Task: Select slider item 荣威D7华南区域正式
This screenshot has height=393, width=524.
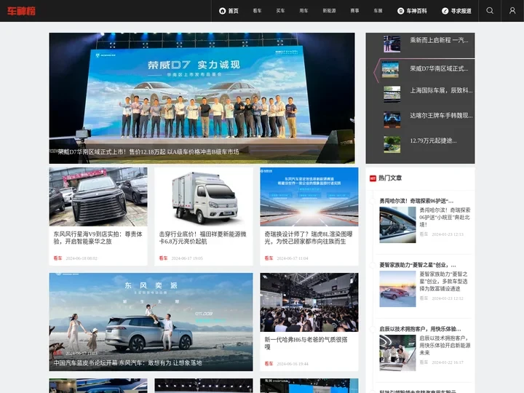Action: pos(439,68)
